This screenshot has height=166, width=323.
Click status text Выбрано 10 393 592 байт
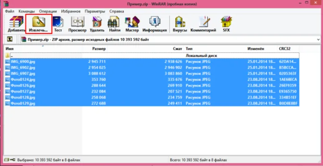(x=49, y=160)
